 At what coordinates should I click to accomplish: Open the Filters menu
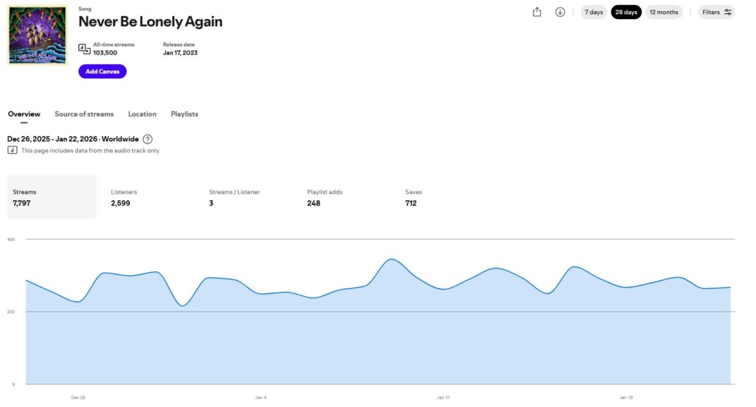coord(716,12)
